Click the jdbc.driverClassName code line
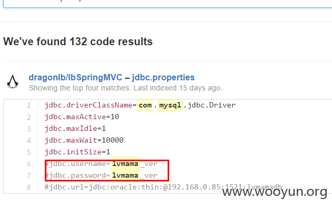Image resolution: width=332 pixels, height=207 pixels. 140,105
